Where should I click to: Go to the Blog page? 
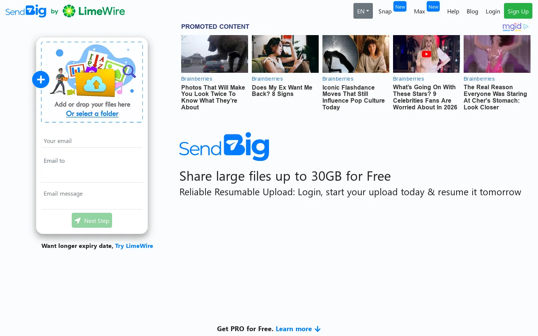[472, 12]
